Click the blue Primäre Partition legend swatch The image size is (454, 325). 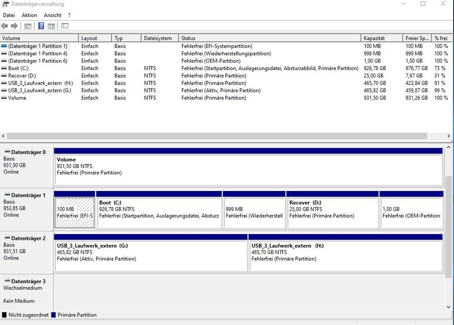(54, 315)
